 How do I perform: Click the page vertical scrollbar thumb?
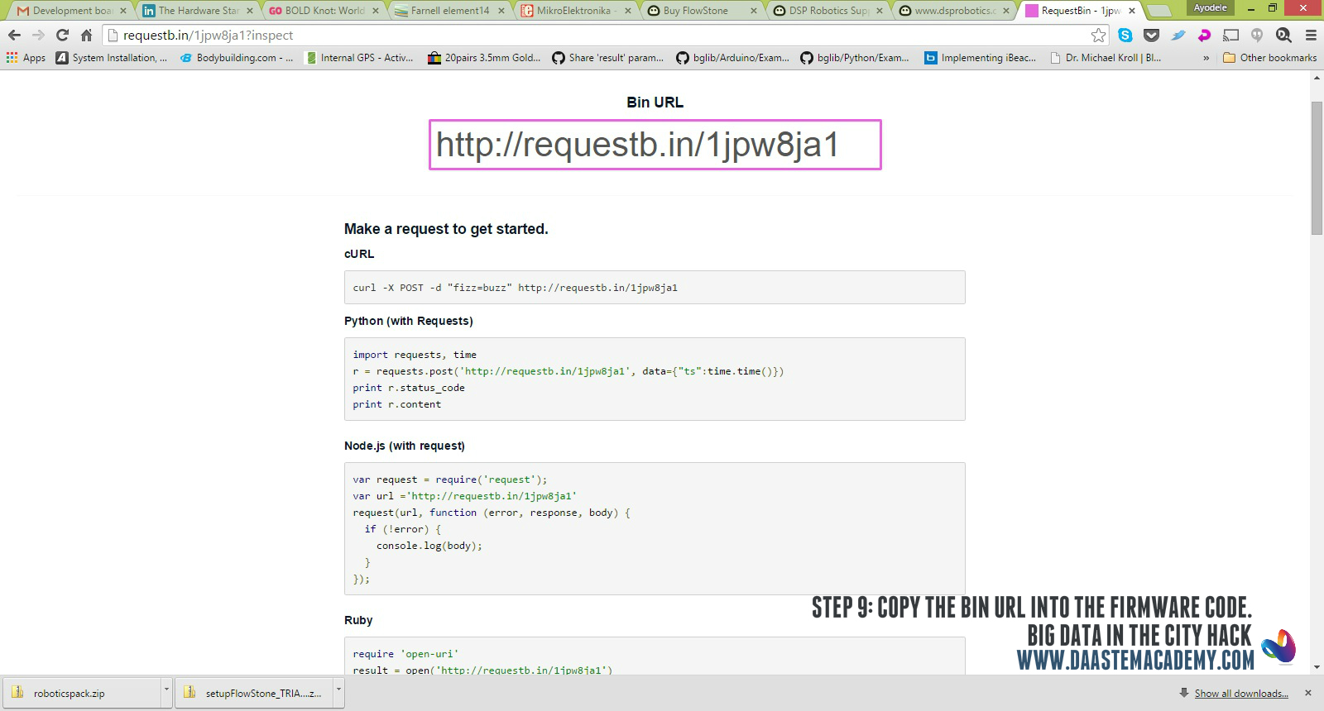pos(1317,169)
